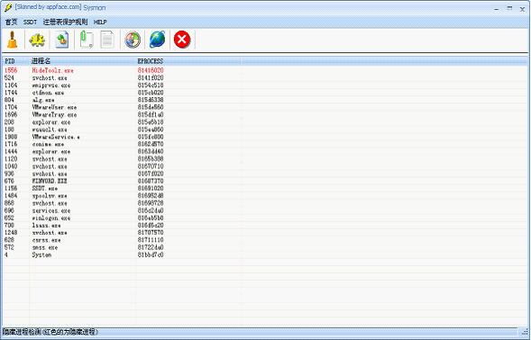
Task: Click the paperclip document toolbar icon
Action: [x=87, y=40]
